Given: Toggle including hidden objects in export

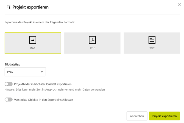Looking at the screenshot, I should click(9, 99).
